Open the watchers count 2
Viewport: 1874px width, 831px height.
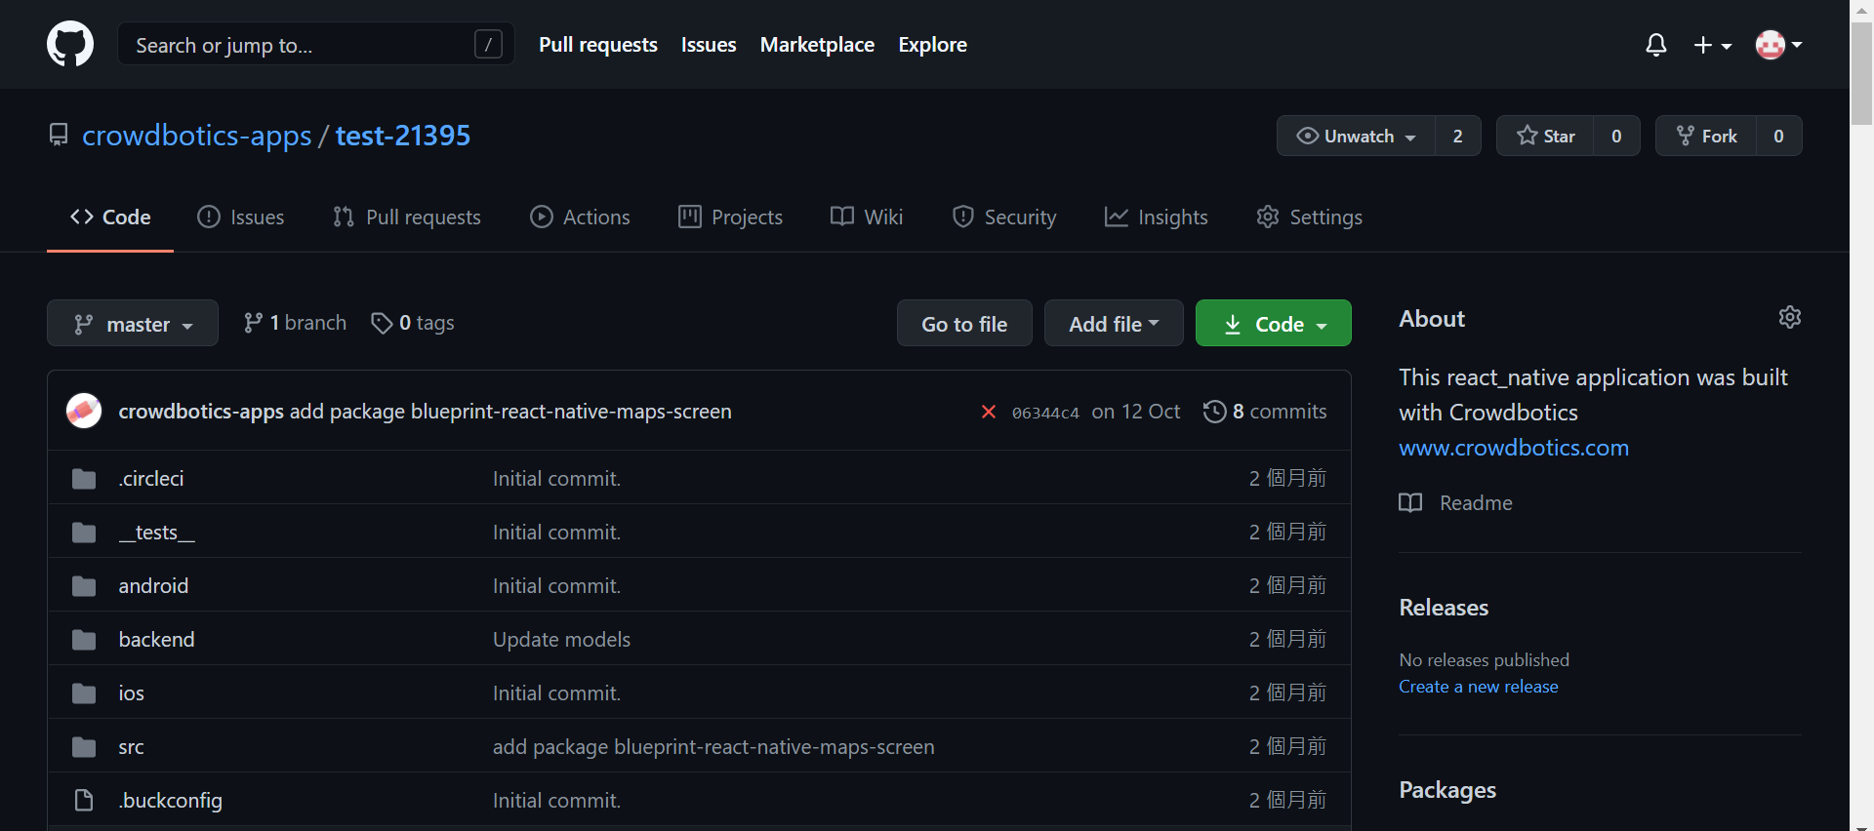(1458, 136)
